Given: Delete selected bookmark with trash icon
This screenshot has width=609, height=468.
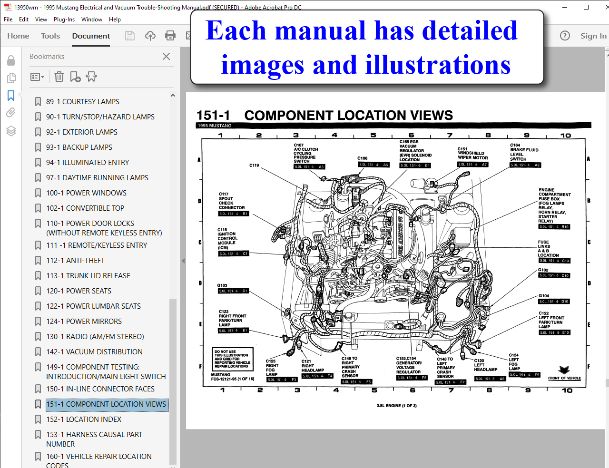Looking at the screenshot, I should (x=59, y=77).
